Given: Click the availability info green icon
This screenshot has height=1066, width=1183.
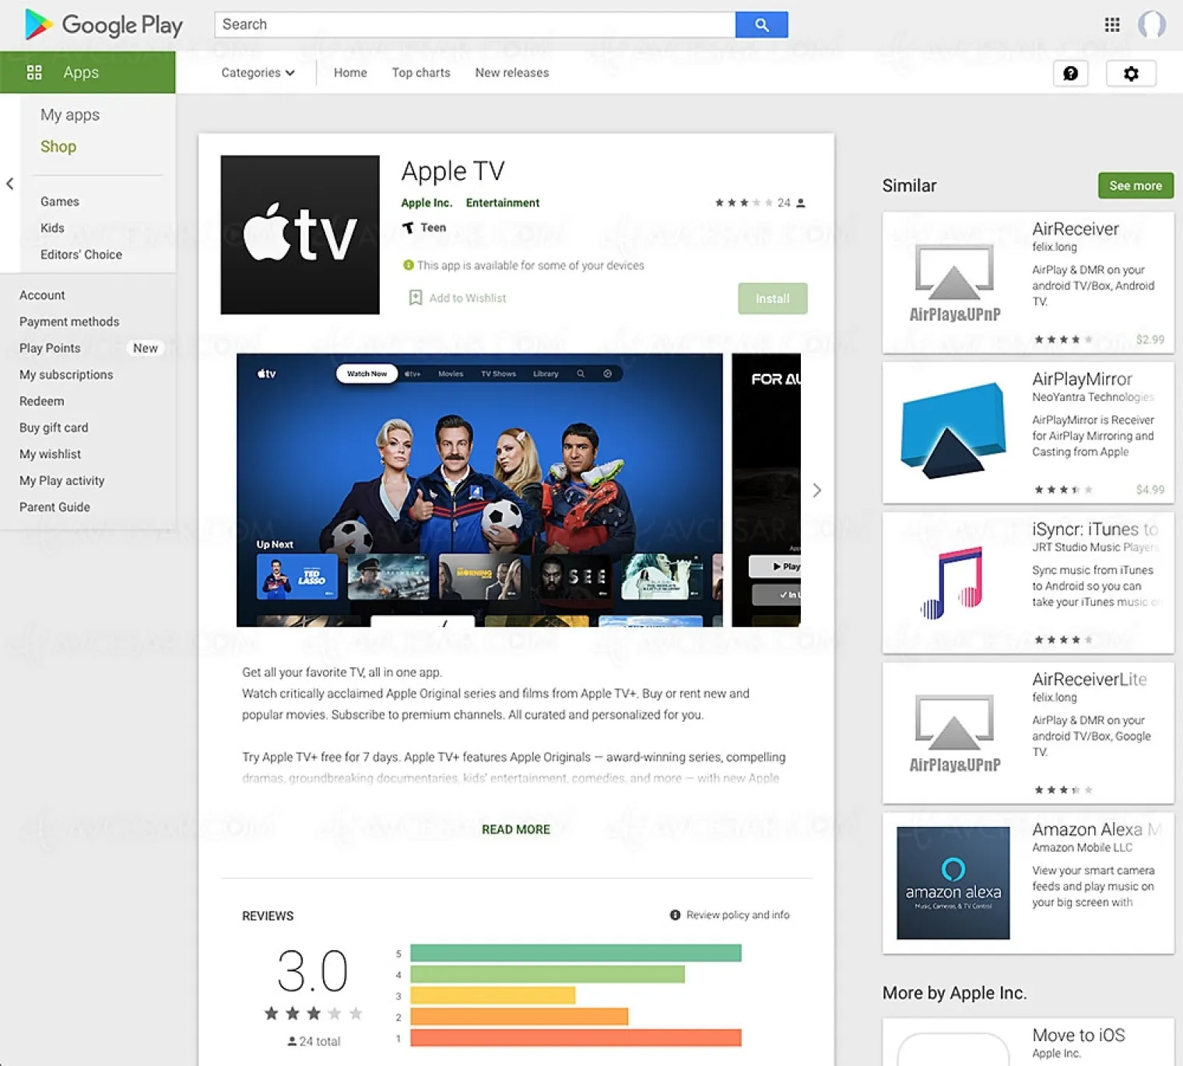Looking at the screenshot, I should (408, 266).
